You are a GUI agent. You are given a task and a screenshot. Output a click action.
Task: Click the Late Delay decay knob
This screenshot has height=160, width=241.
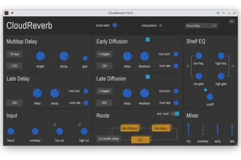(54, 93)
